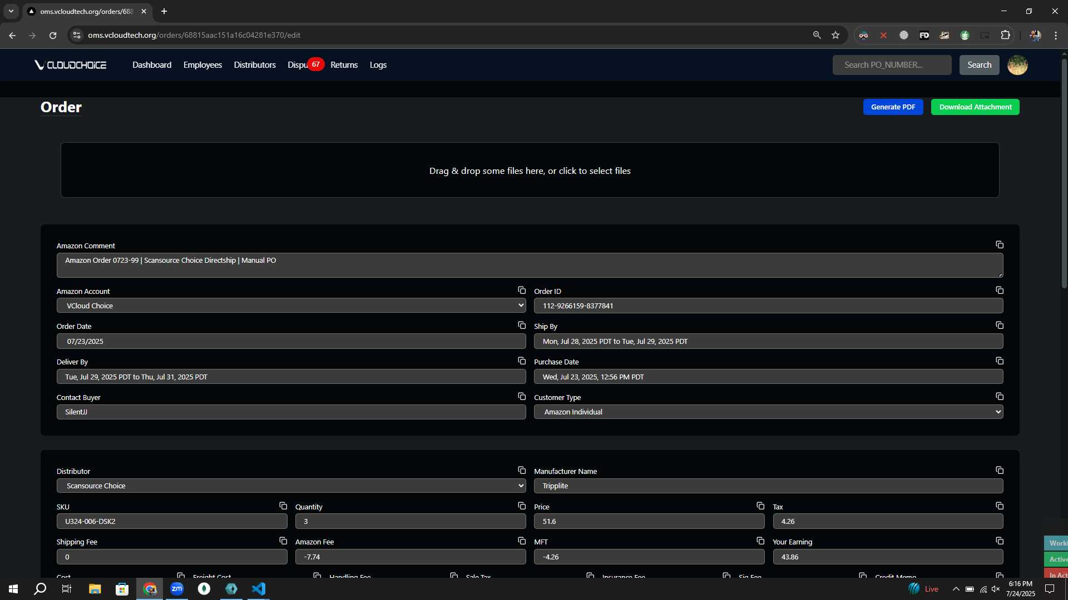
Task: Click the Generate PDF button
Action: (x=893, y=107)
